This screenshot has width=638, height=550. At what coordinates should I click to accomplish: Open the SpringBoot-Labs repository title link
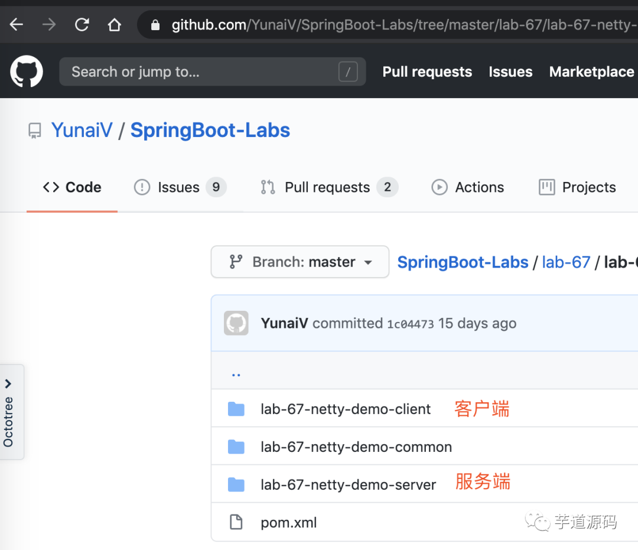coord(210,130)
